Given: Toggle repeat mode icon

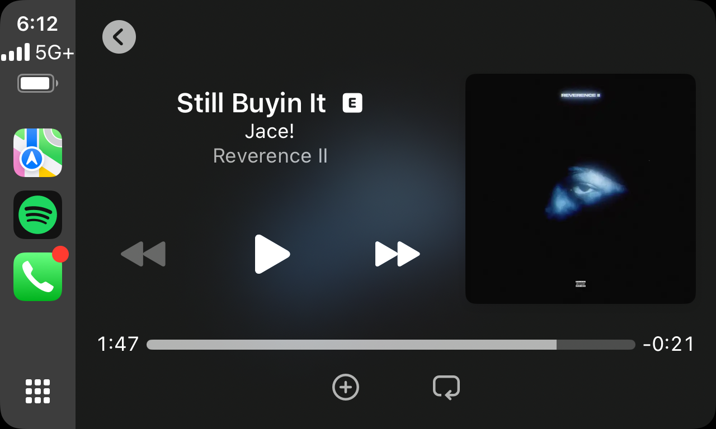Looking at the screenshot, I should pyautogui.click(x=446, y=387).
